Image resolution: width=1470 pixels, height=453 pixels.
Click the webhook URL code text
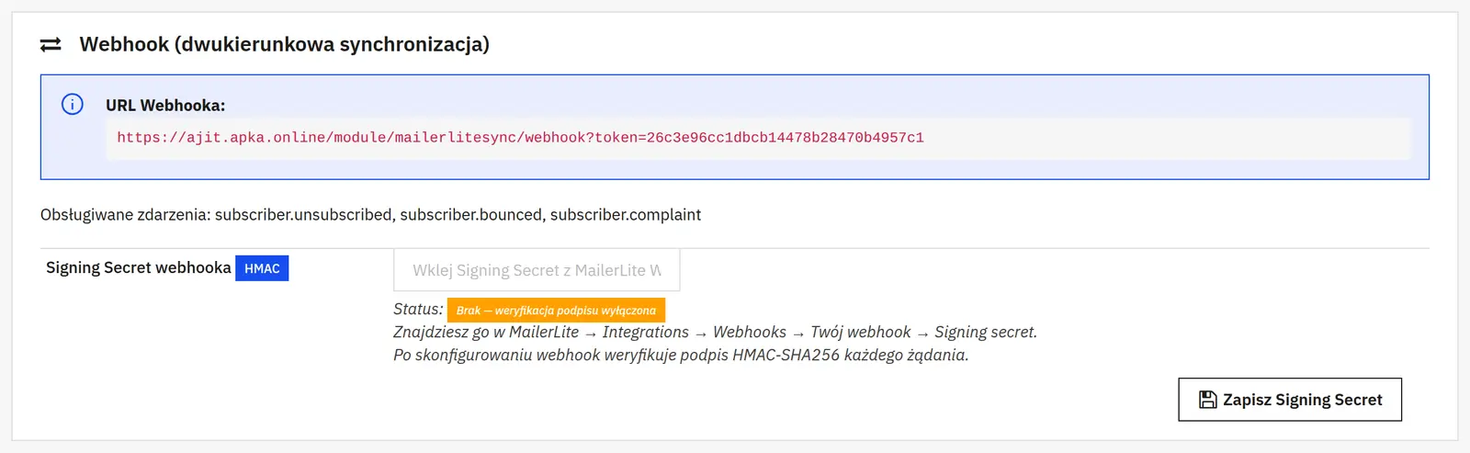(x=520, y=138)
